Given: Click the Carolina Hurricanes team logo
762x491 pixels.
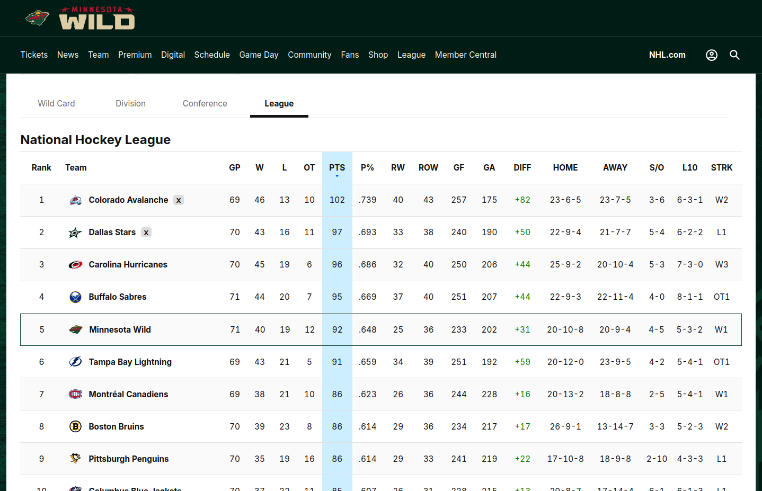Looking at the screenshot, I should point(76,265).
